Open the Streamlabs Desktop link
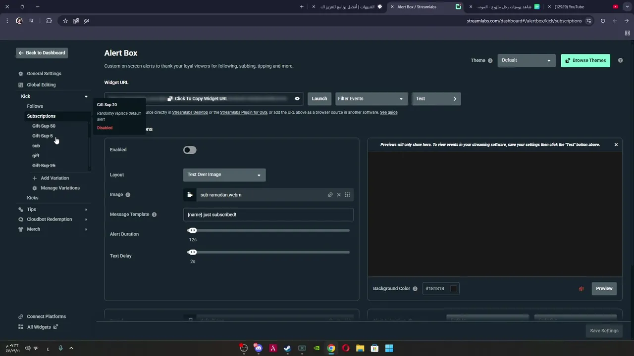 pyautogui.click(x=190, y=112)
